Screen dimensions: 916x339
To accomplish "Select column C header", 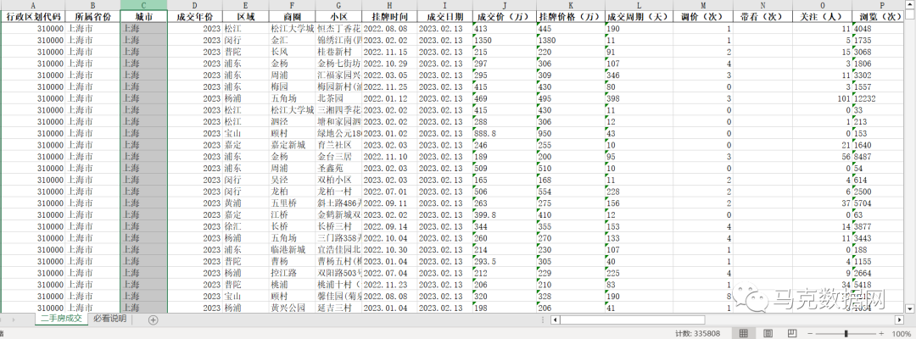I will click(x=143, y=5).
